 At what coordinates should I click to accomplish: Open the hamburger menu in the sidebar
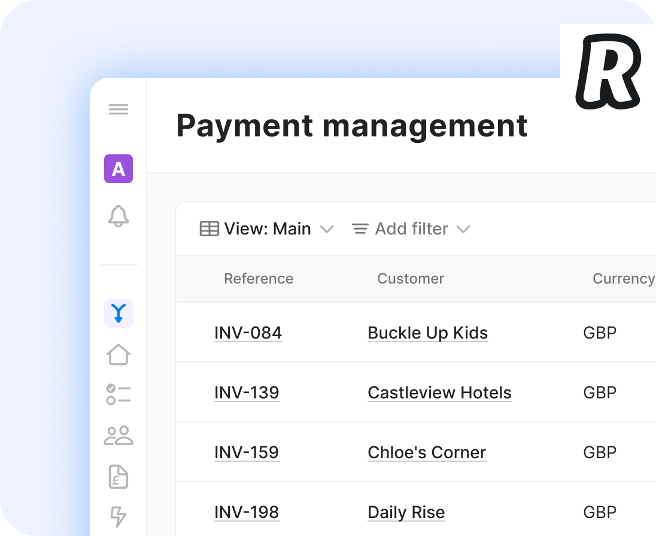click(x=118, y=109)
